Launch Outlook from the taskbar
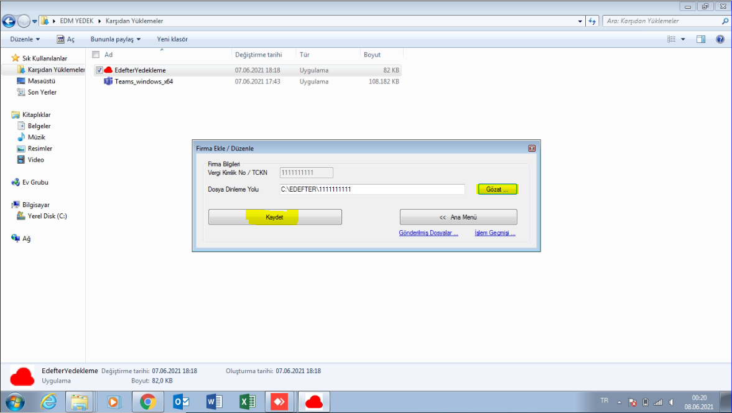 pos(181,402)
